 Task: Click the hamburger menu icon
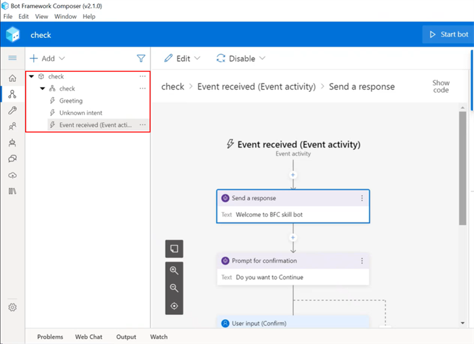tap(12, 58)
